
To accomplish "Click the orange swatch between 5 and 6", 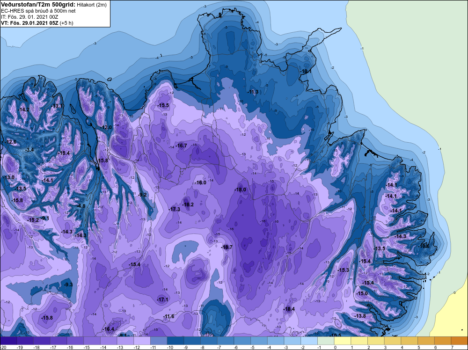I will click(x=426, y=341).
